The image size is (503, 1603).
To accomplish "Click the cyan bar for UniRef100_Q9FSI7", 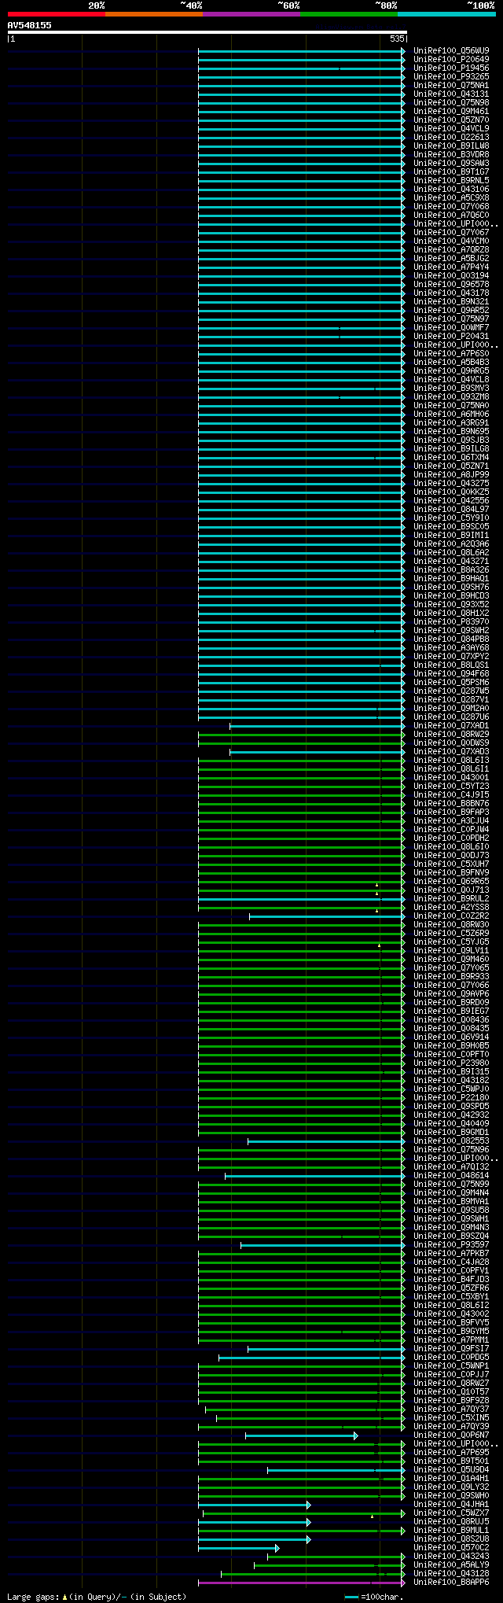I will click(327, 1349).
